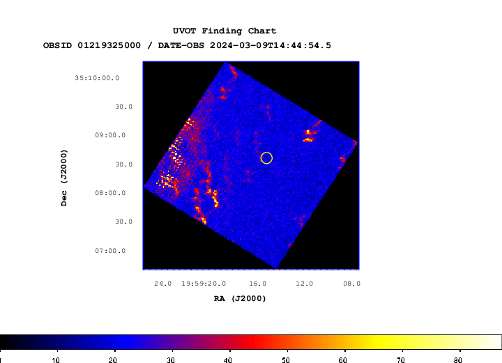
Task: Click RA tick label '08.0'
Action: [x=352, y=284]
